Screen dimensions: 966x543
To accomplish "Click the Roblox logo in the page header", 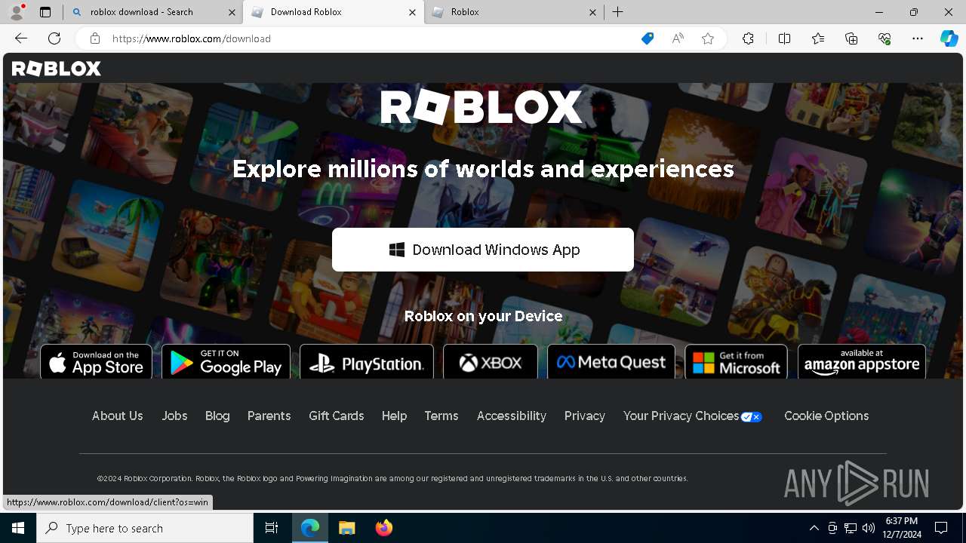I will click(57, 69).
